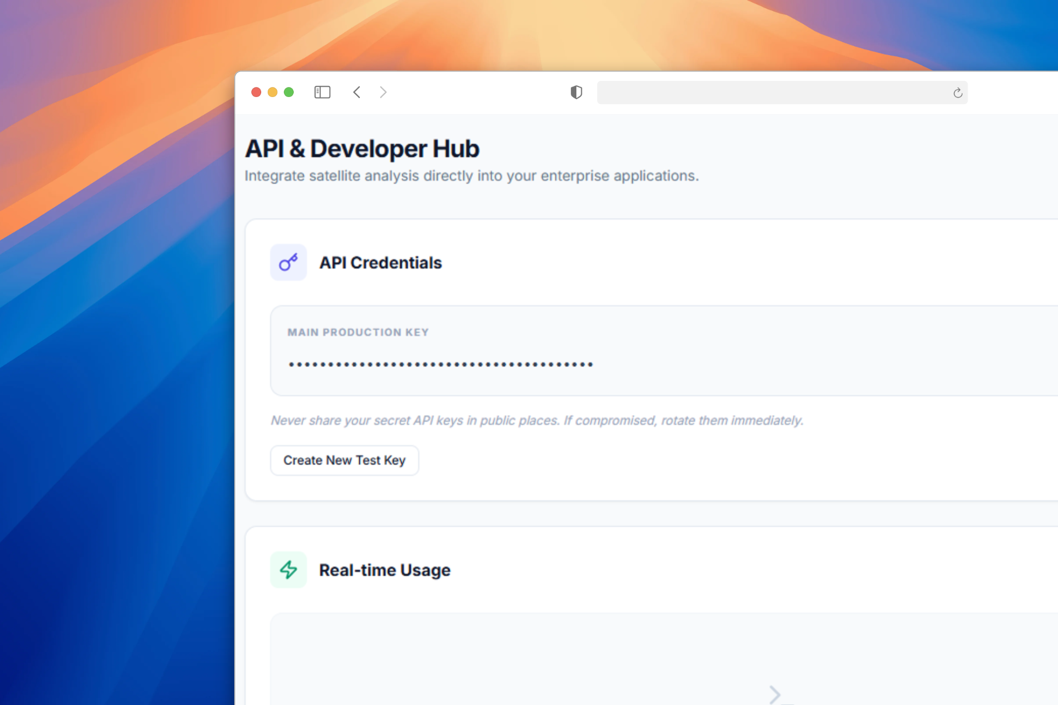
Task: Click the lightning bolt Real-time Usage icon
Action: [x=288, y=570]
